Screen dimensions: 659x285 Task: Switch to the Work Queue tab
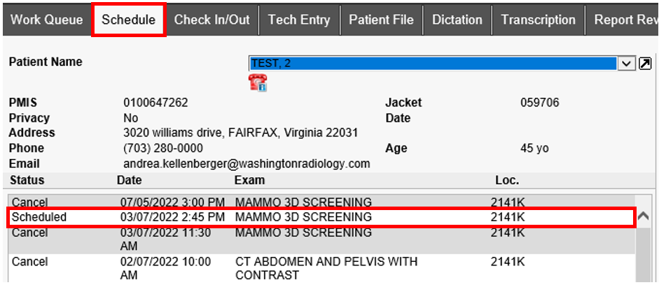(47, 20)
